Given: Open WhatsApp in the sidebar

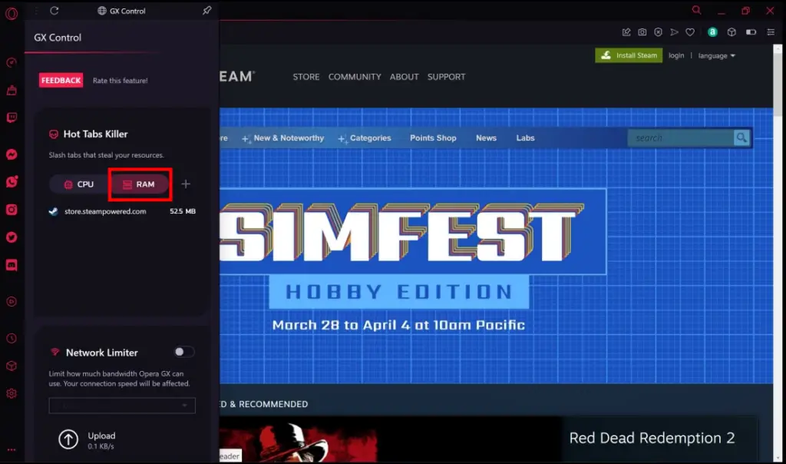Looking at the screenshot, I should 12,181.
